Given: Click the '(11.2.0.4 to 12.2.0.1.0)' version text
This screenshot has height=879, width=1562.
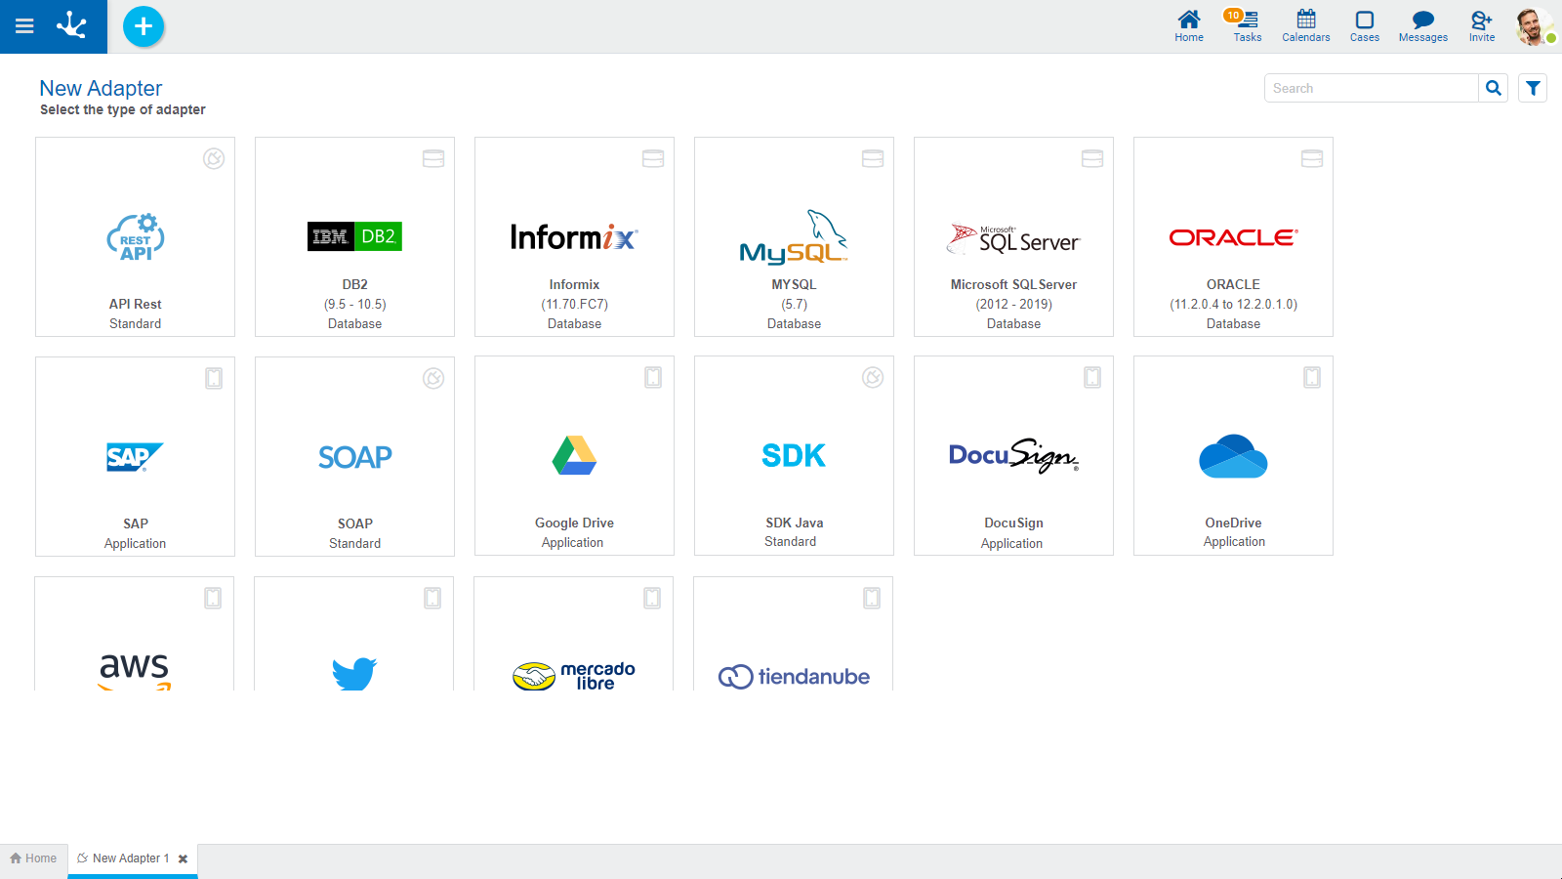Looking at the screenshot, I should (1234, 304).
